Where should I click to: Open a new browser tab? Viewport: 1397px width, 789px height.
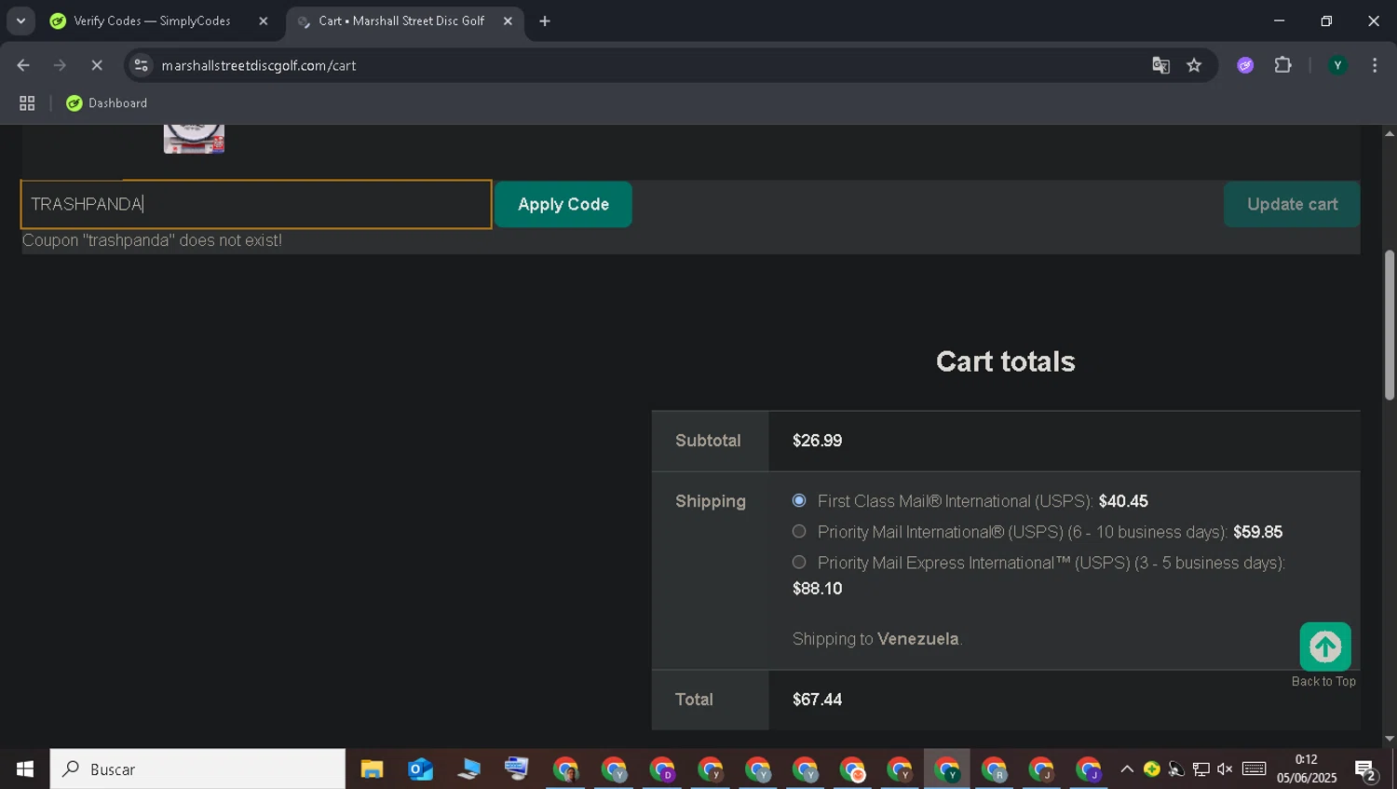545,20
